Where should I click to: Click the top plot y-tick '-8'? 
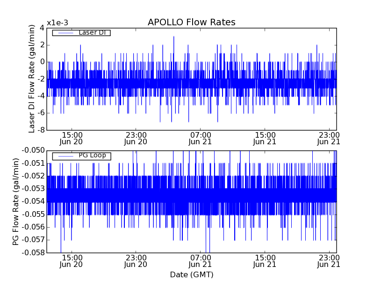[41, 130]
